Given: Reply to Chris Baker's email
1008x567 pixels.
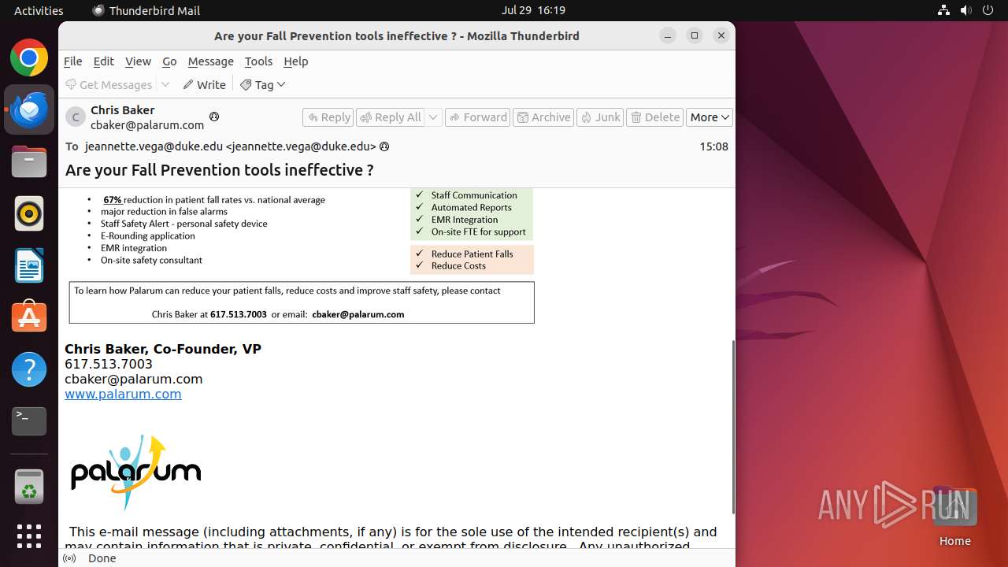Looking at the screenshot, I should point(328,117).
